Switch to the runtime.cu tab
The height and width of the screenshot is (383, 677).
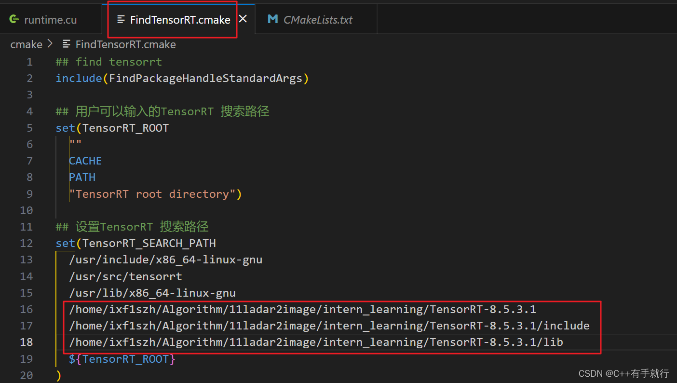pos(51,19)
